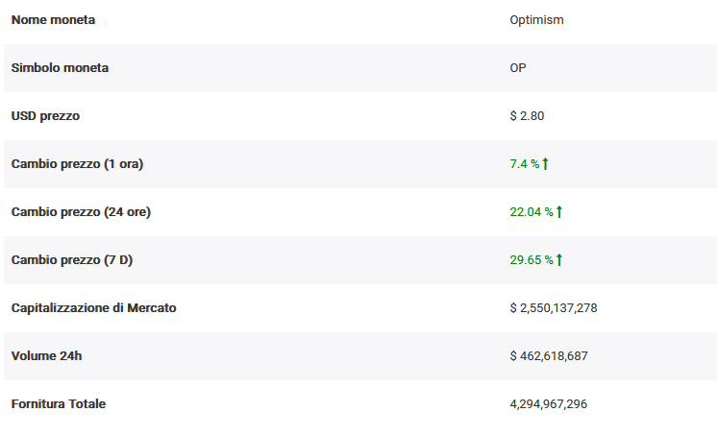Click the green up arrow for 1 ora
The width and height of the screenshot is (717, 436).
546,164
